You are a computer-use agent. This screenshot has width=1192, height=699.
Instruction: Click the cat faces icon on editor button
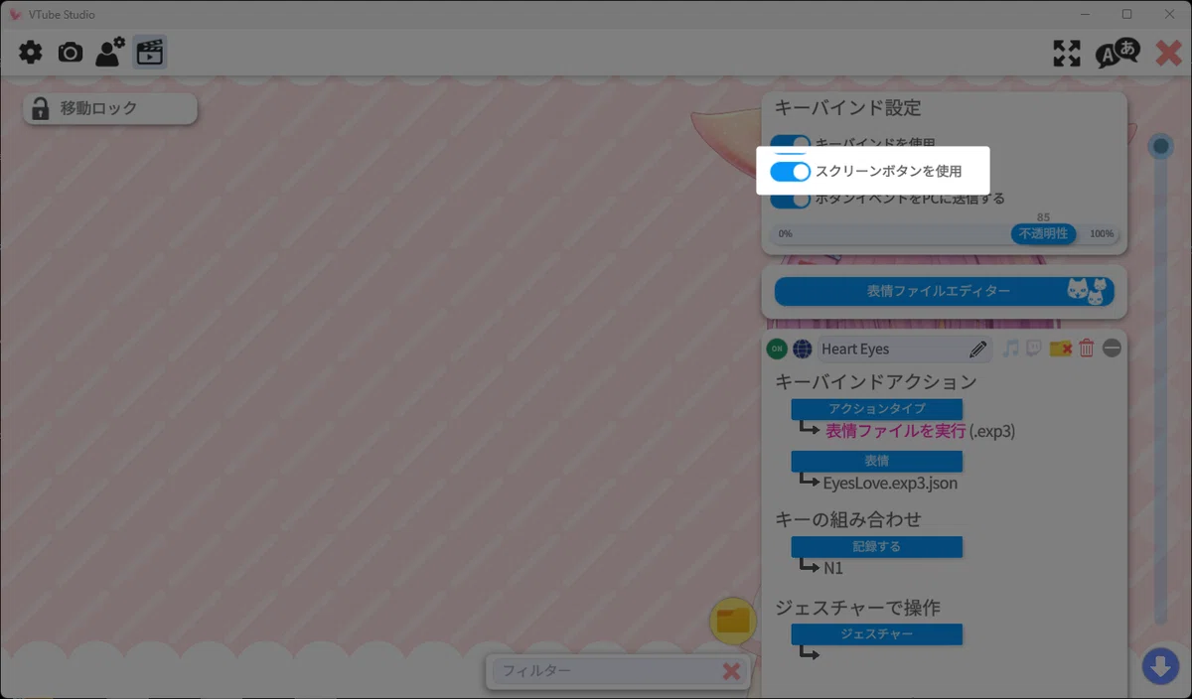(1087, 291)
